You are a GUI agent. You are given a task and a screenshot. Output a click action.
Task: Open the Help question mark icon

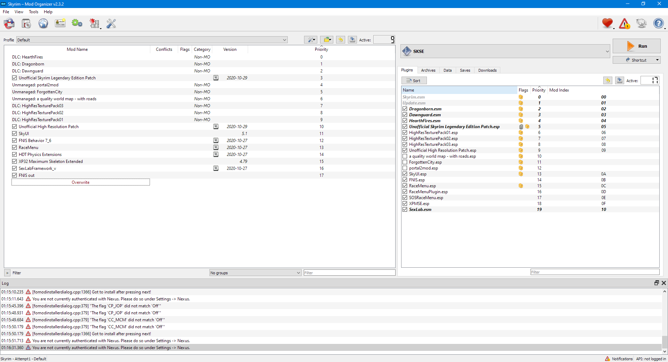click(x=659, y=23)
